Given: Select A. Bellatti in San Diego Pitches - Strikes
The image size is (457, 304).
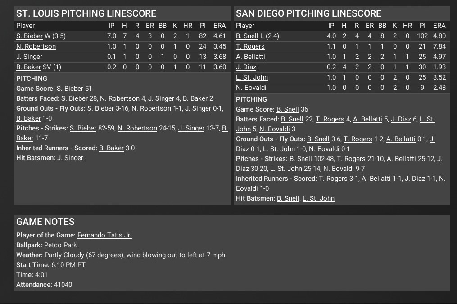Looking at the screenshot, I should [401, 159].
